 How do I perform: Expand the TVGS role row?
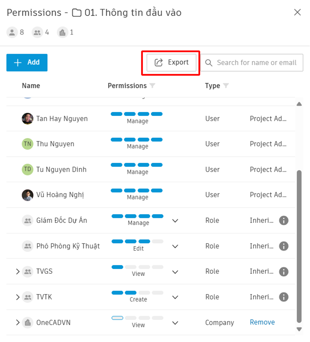pyautogui.click(x=18, y=272)
